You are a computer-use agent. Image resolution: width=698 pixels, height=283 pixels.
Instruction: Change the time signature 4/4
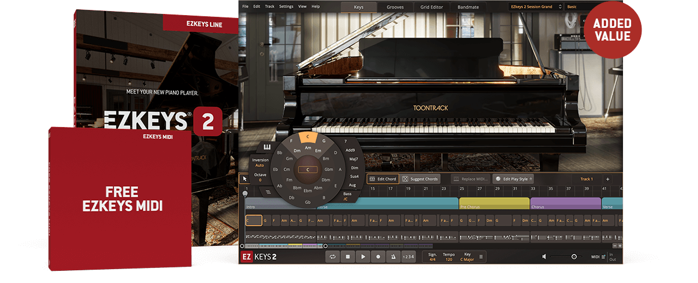pos(432,256)
